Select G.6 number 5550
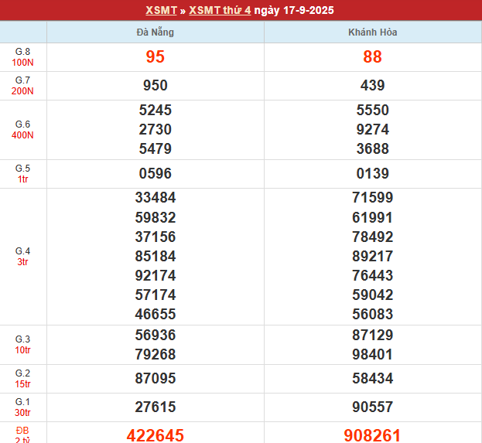 [x=373, y=110]
